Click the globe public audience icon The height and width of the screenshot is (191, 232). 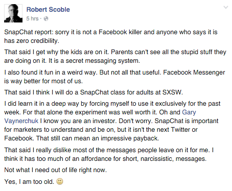click(x=46, y=18)
